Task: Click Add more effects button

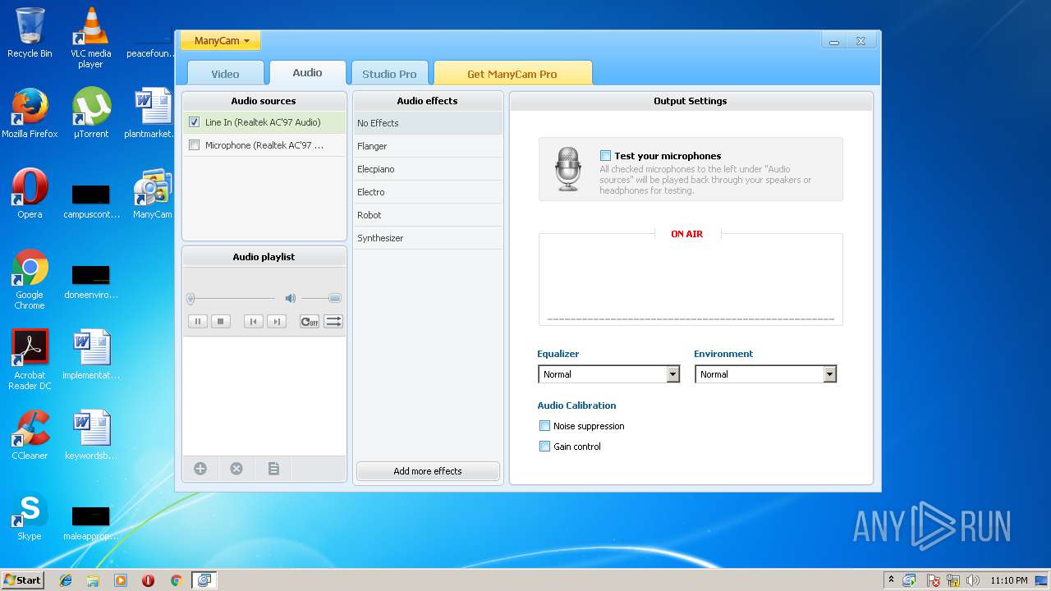Action: (x=428, y=471)
